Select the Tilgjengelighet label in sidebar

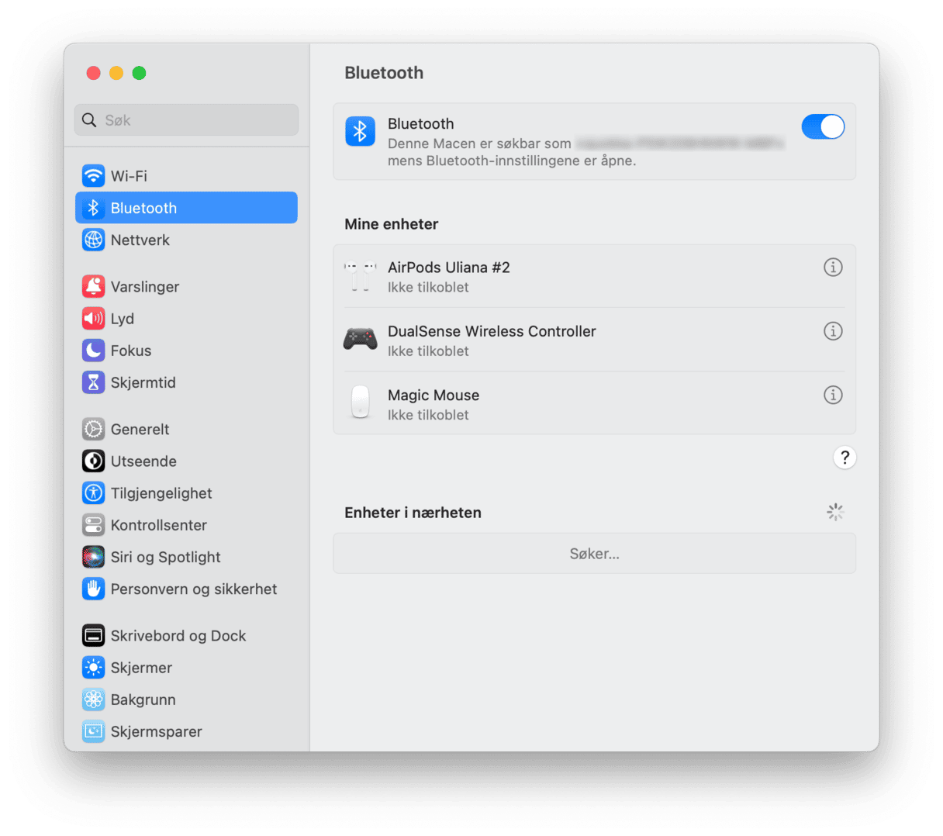tap(161, 493)
